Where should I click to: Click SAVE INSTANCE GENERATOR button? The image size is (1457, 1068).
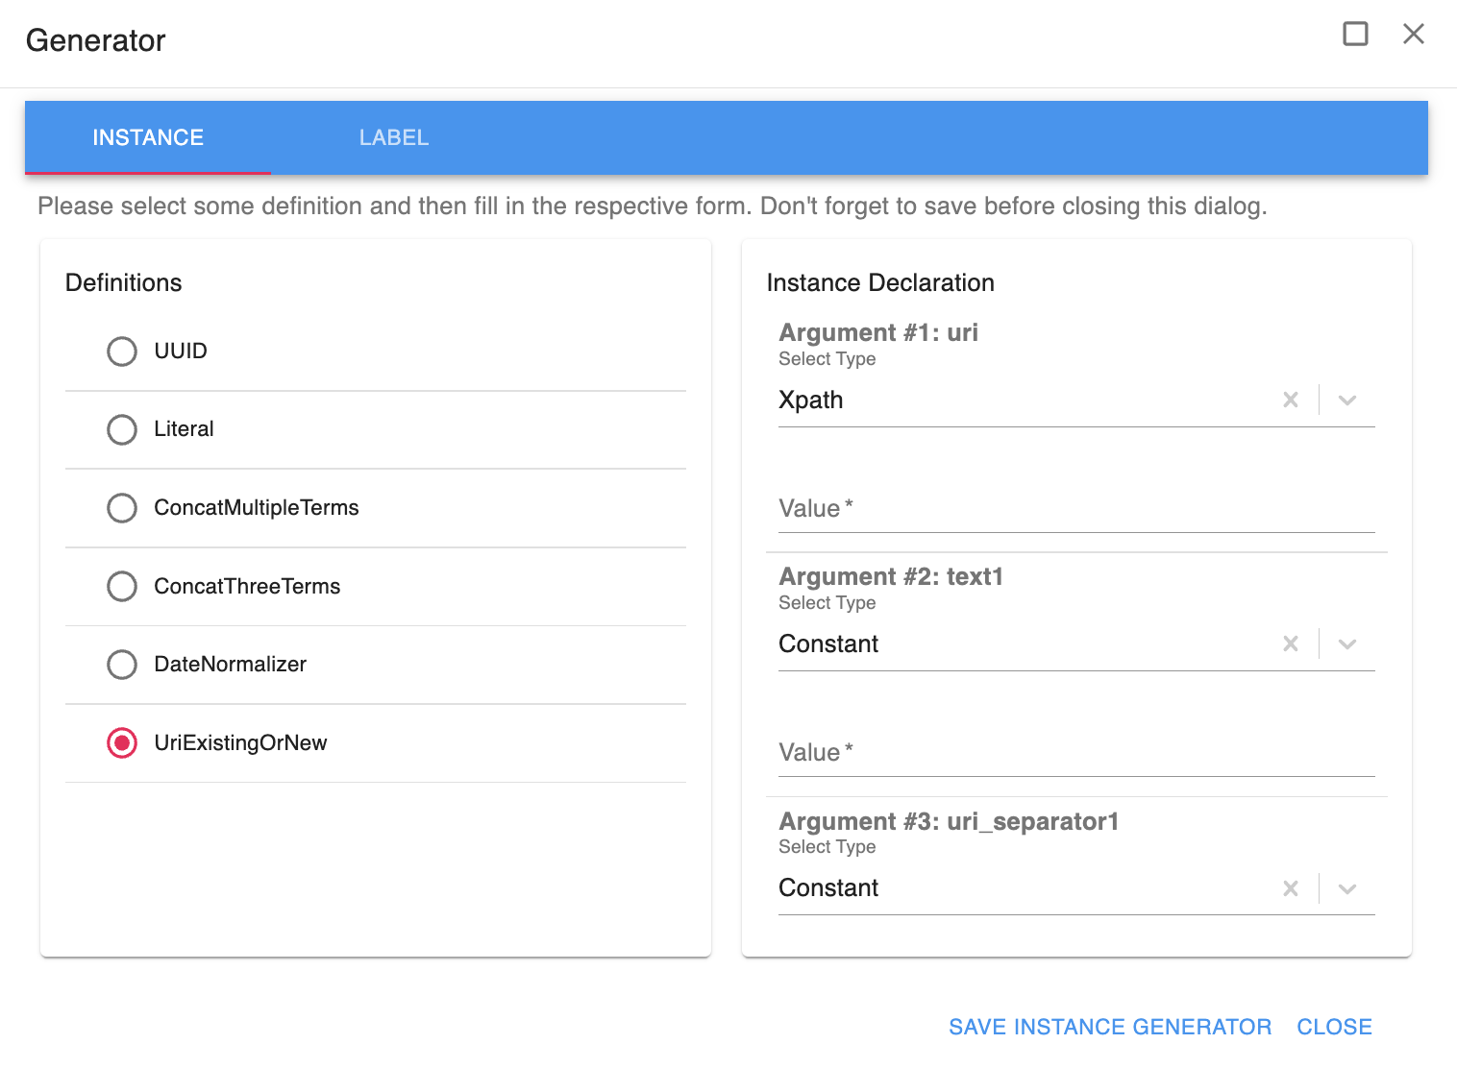[1109, 1027]
